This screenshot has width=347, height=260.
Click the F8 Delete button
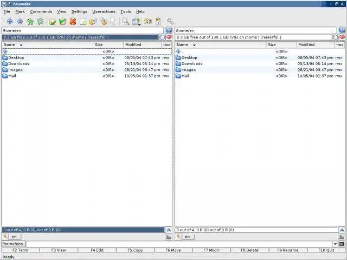[x=249, y=250]
